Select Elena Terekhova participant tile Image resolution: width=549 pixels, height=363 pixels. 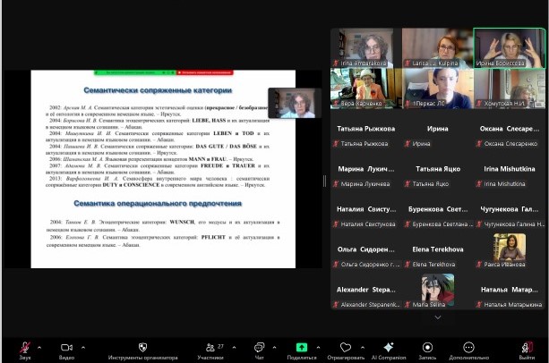(x=438, y=249)
